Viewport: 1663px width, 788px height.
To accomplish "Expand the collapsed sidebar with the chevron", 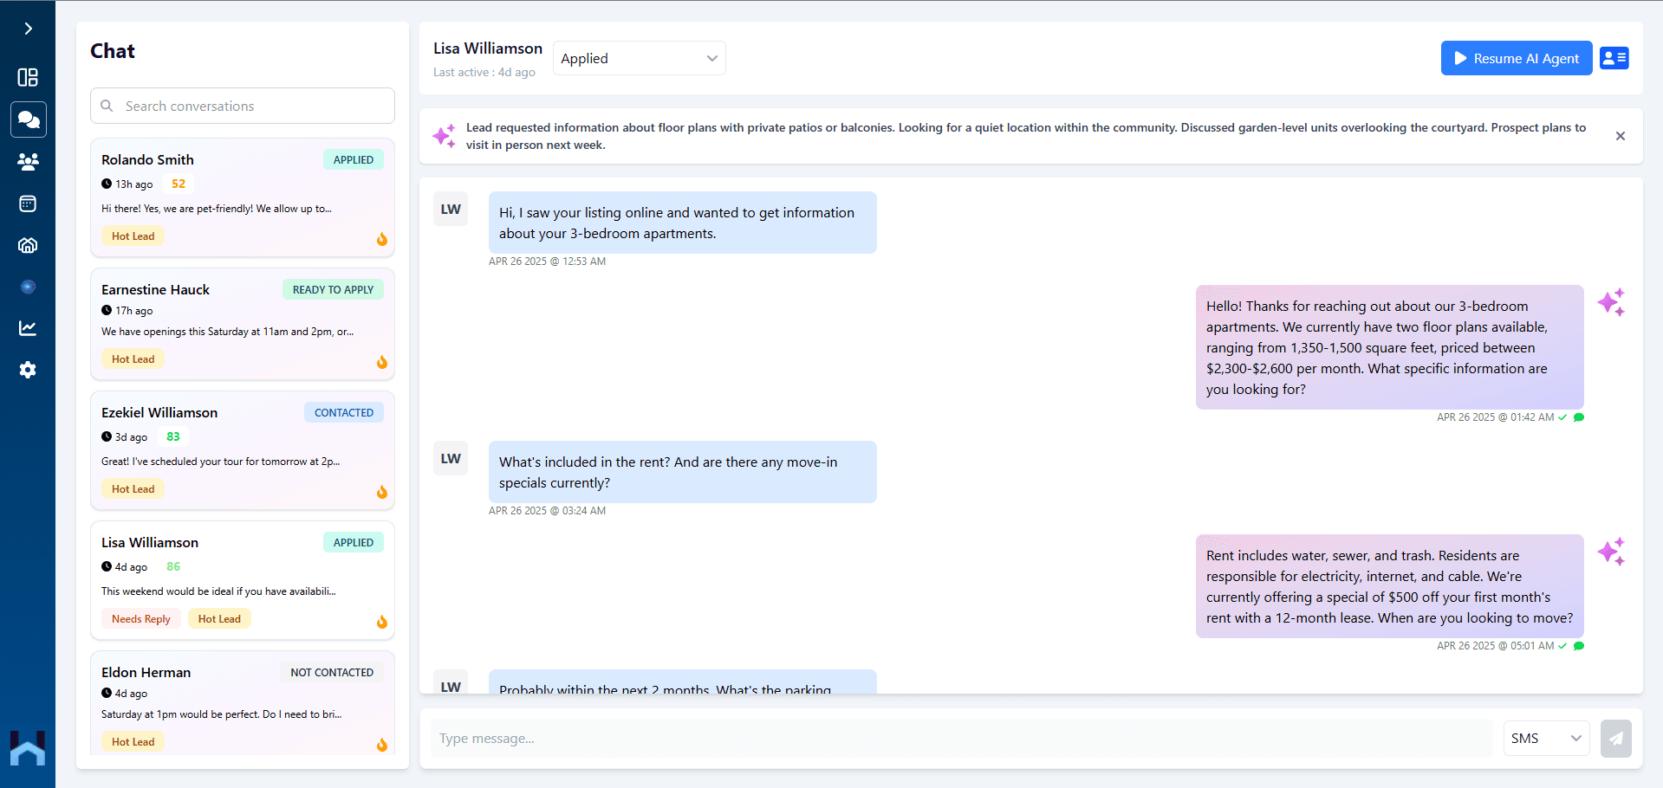I will [28, 28].
